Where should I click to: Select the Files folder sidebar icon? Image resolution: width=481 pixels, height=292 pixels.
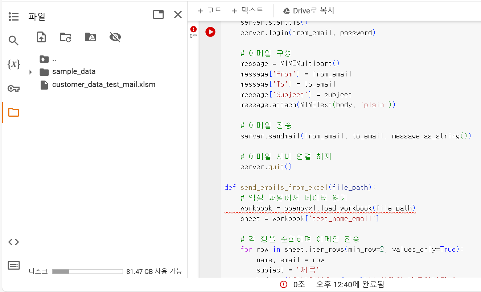click(13, 112)
